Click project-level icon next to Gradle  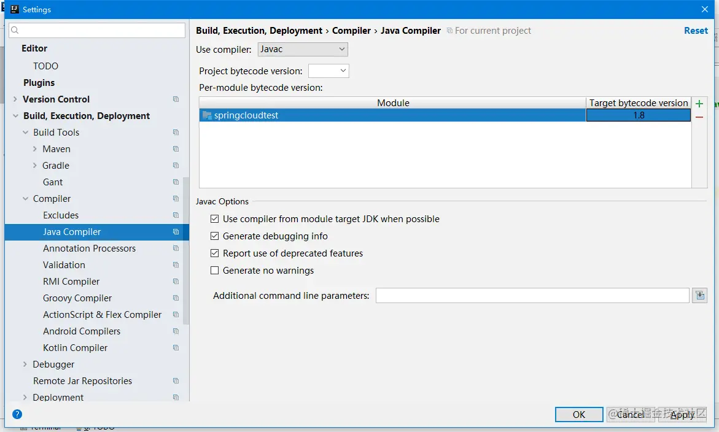tap(176, 166)
